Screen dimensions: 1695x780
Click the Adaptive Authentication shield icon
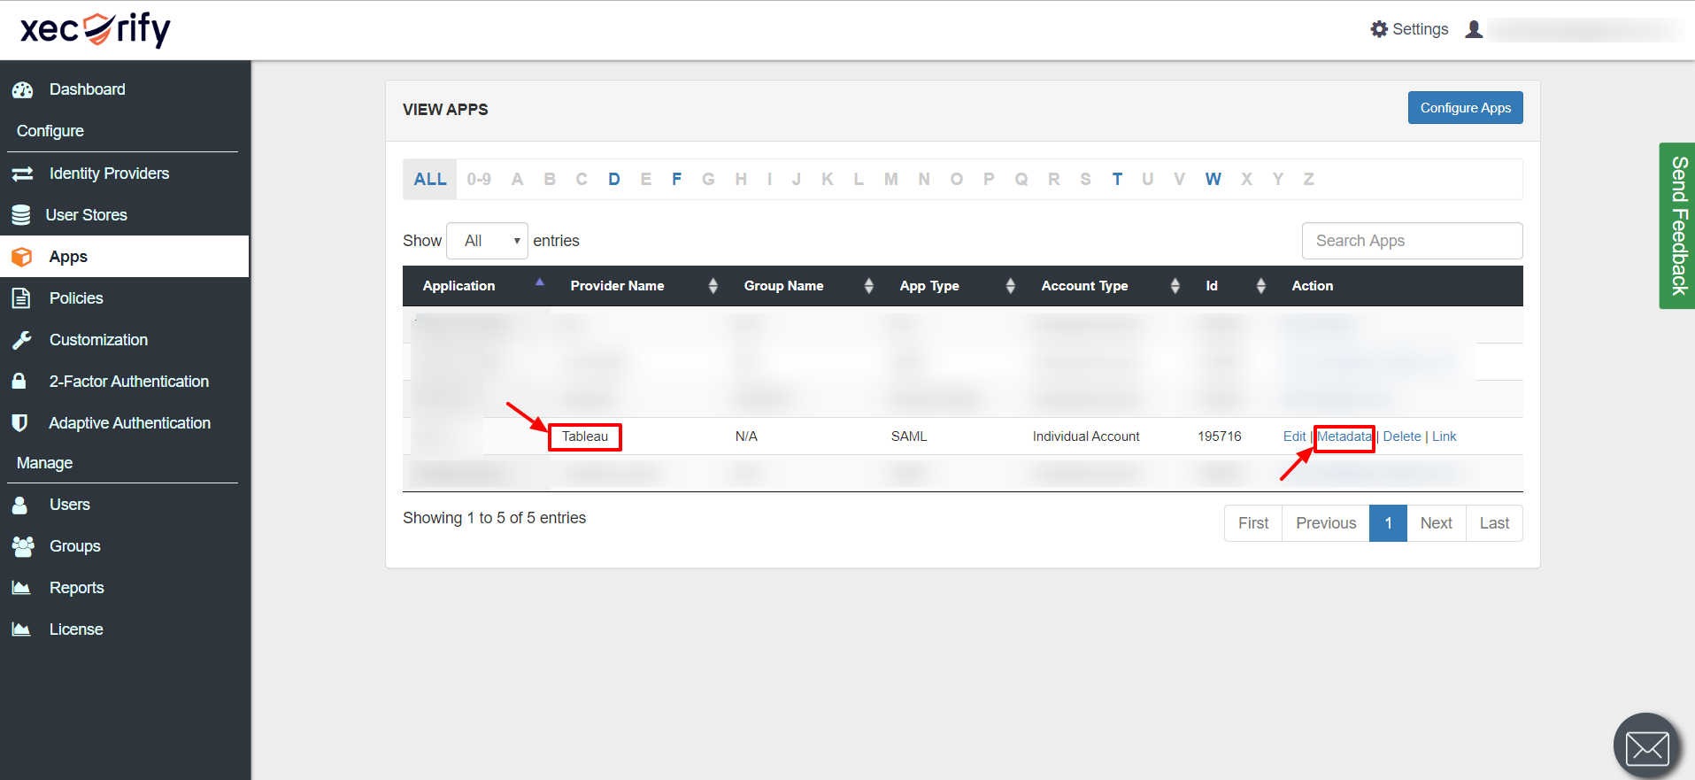[x=19, y=423]
